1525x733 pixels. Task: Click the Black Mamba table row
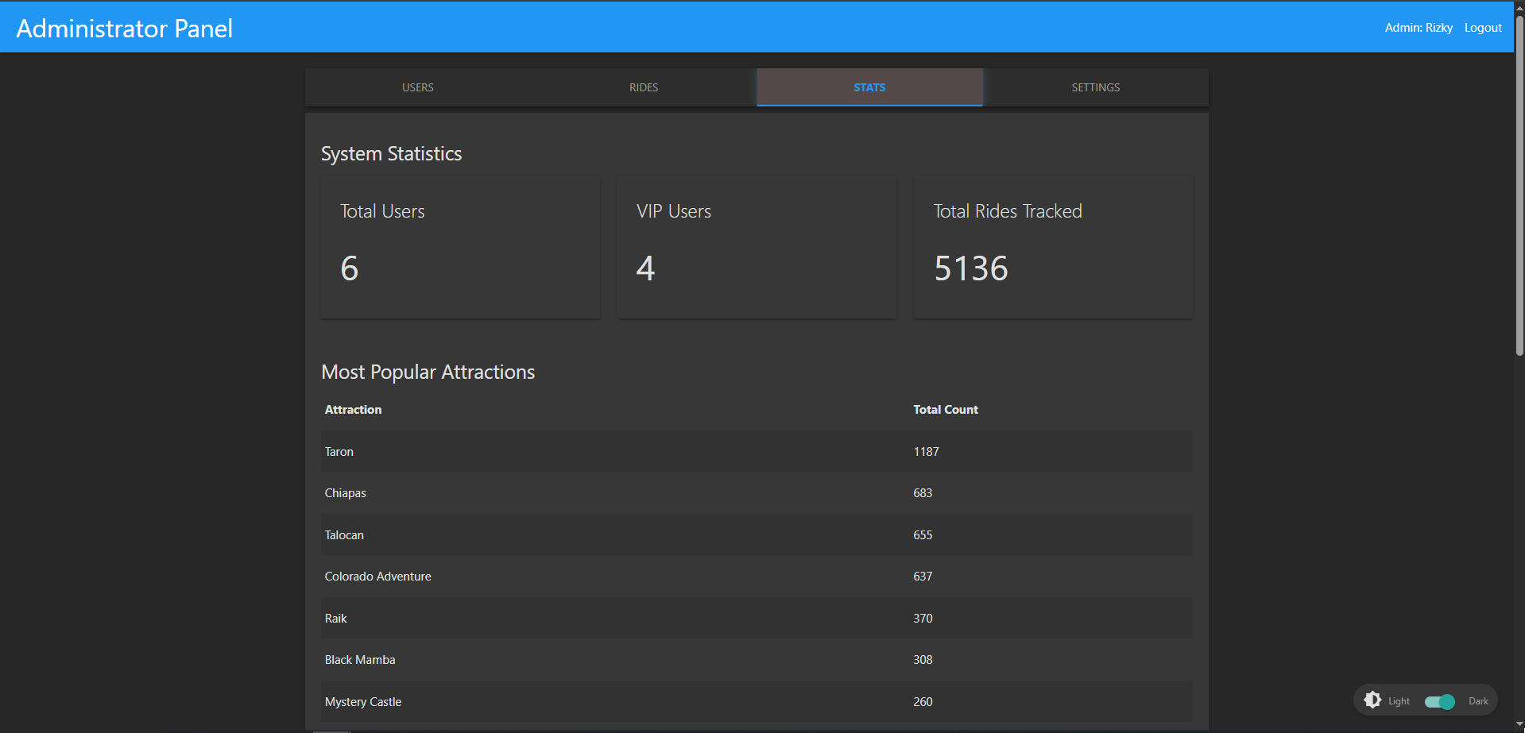pos(757,660)
